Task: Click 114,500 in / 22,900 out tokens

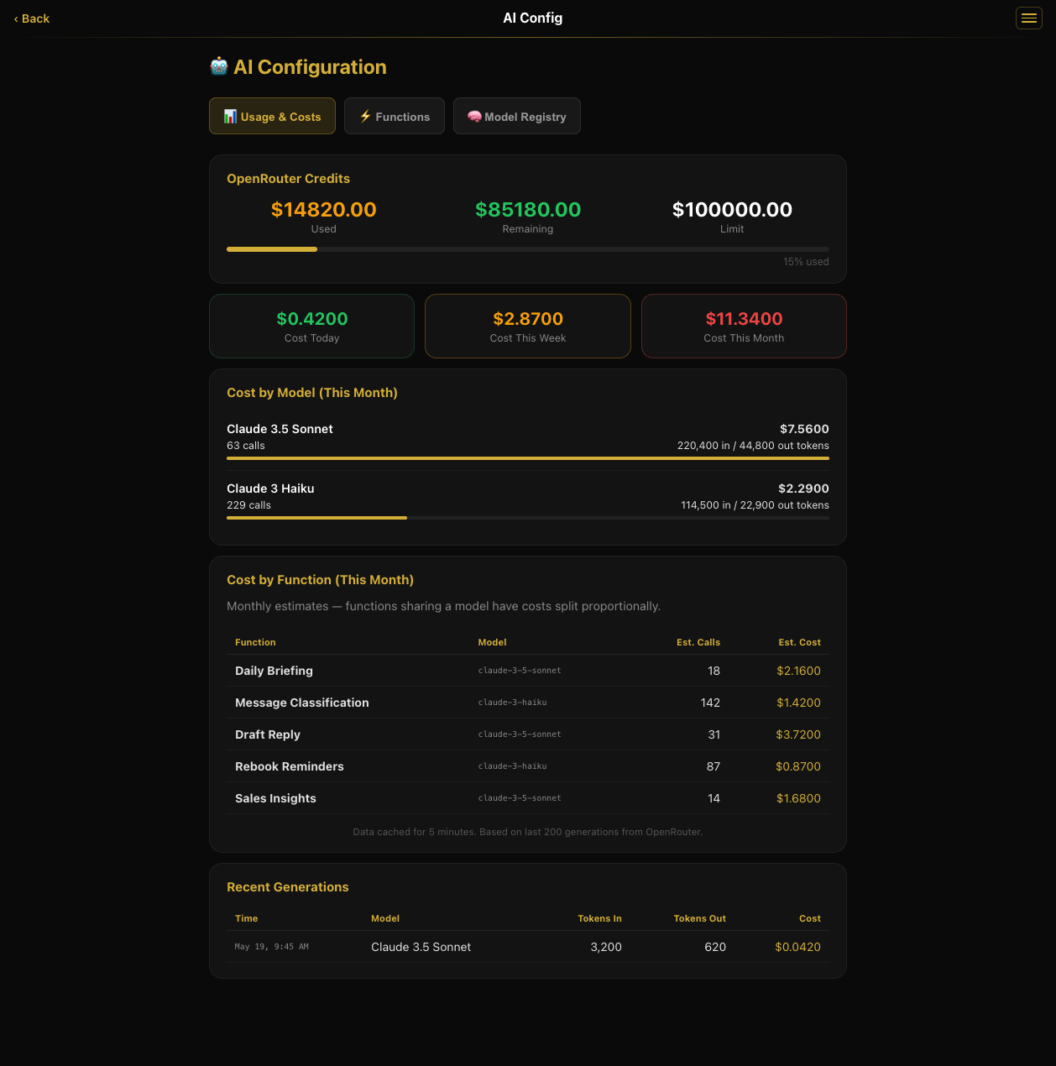Action: coord(755,505)
